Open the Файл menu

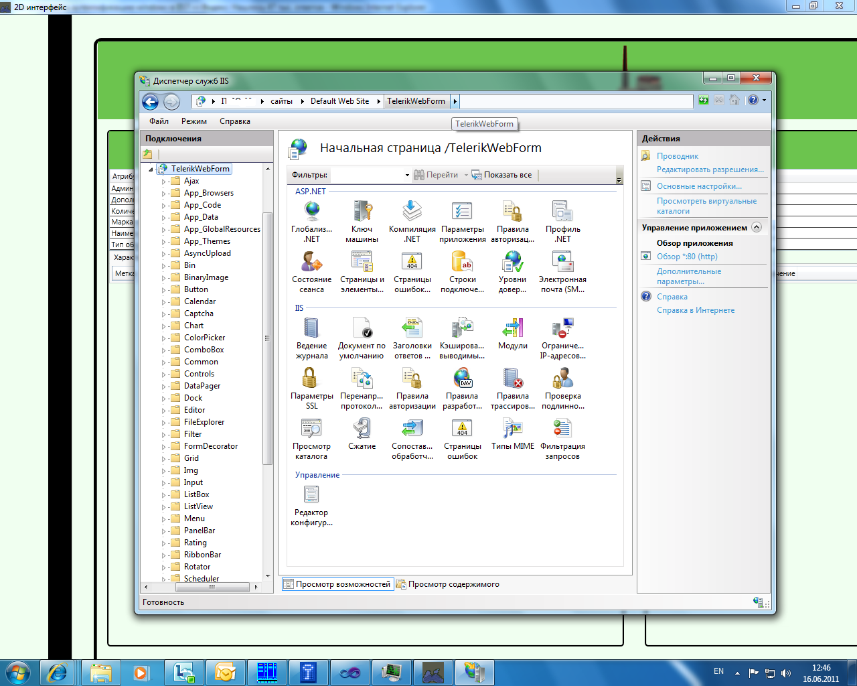[159, 121]
